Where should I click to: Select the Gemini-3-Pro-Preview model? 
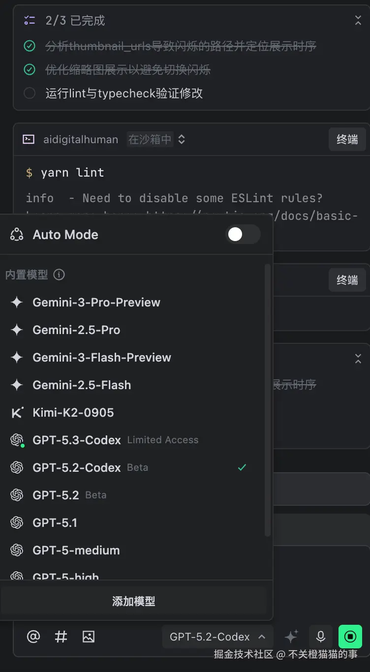[x=96, y=303]
